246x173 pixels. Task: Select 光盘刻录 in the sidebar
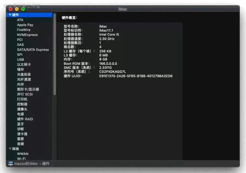[x=24, y=74]
